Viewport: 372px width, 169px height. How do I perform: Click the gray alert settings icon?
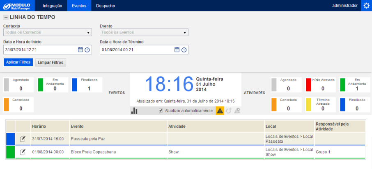click(x=237, y=110)
